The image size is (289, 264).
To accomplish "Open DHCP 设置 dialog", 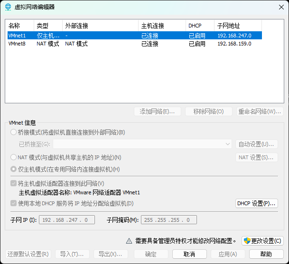I will click(x=257, y=203).
